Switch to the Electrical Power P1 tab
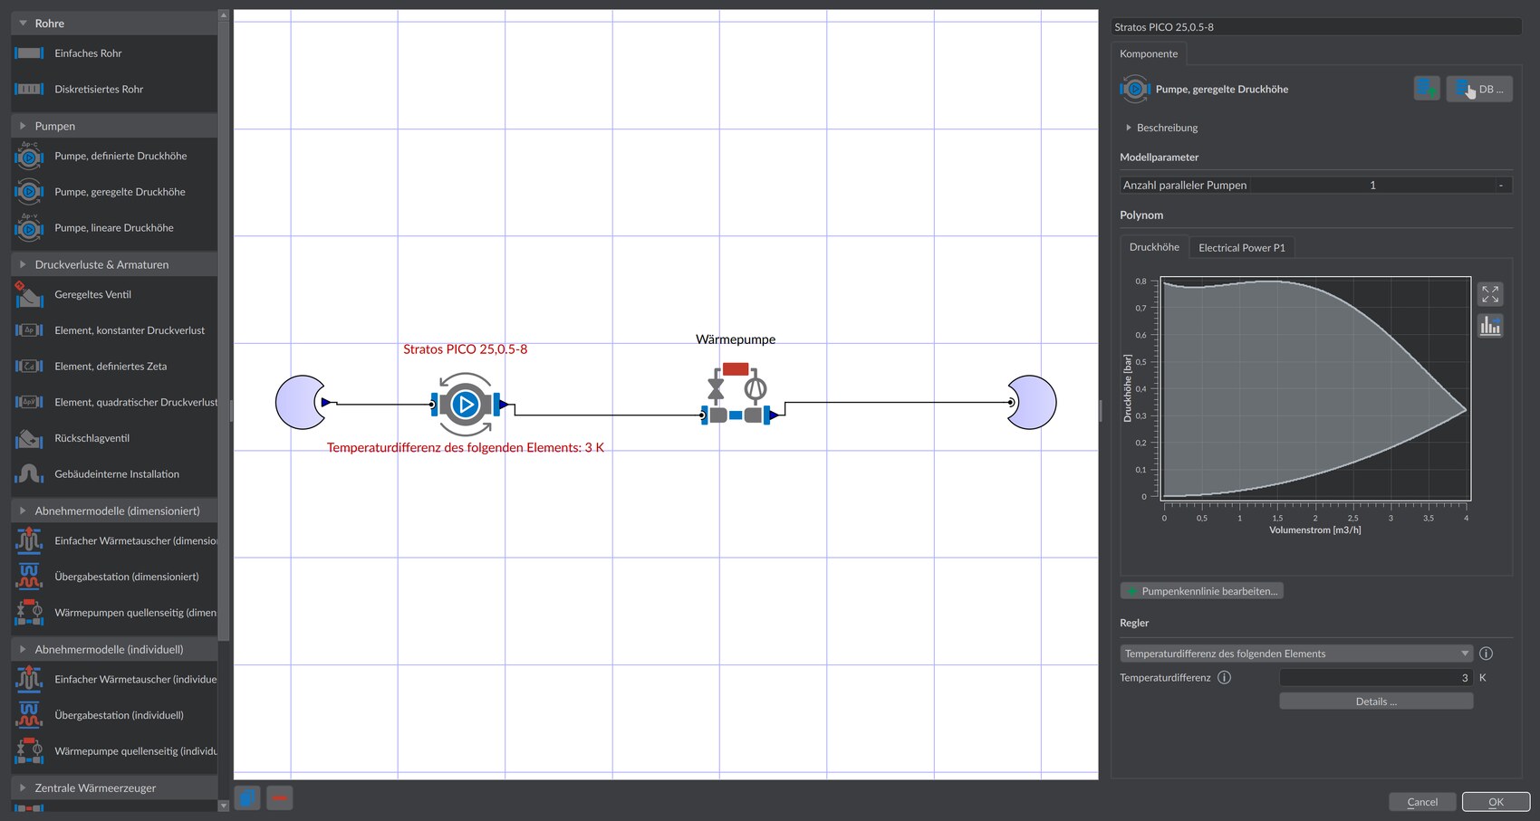 pos(1241,247)
